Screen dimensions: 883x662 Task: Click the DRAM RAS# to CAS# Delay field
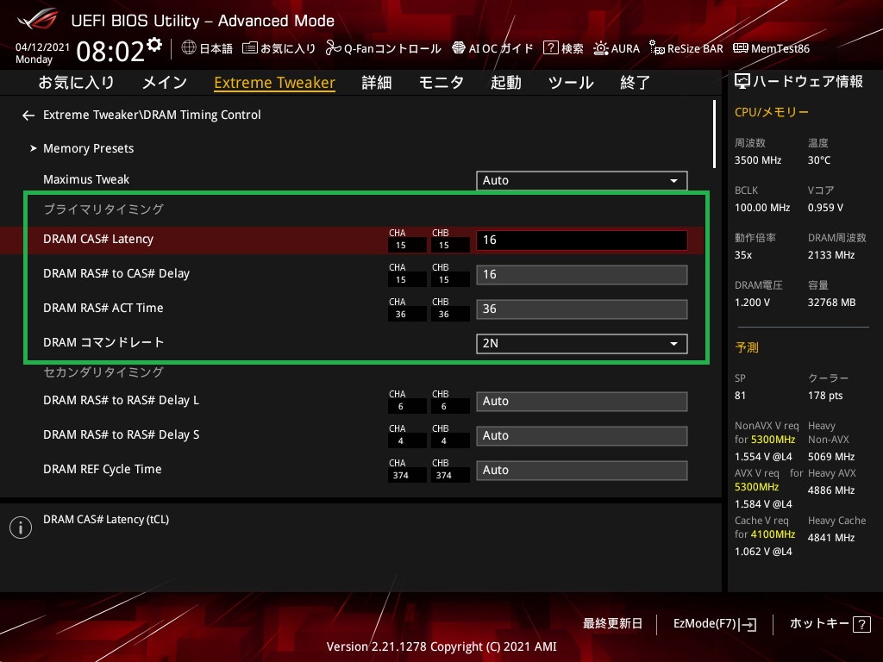(x=582, y=275)
